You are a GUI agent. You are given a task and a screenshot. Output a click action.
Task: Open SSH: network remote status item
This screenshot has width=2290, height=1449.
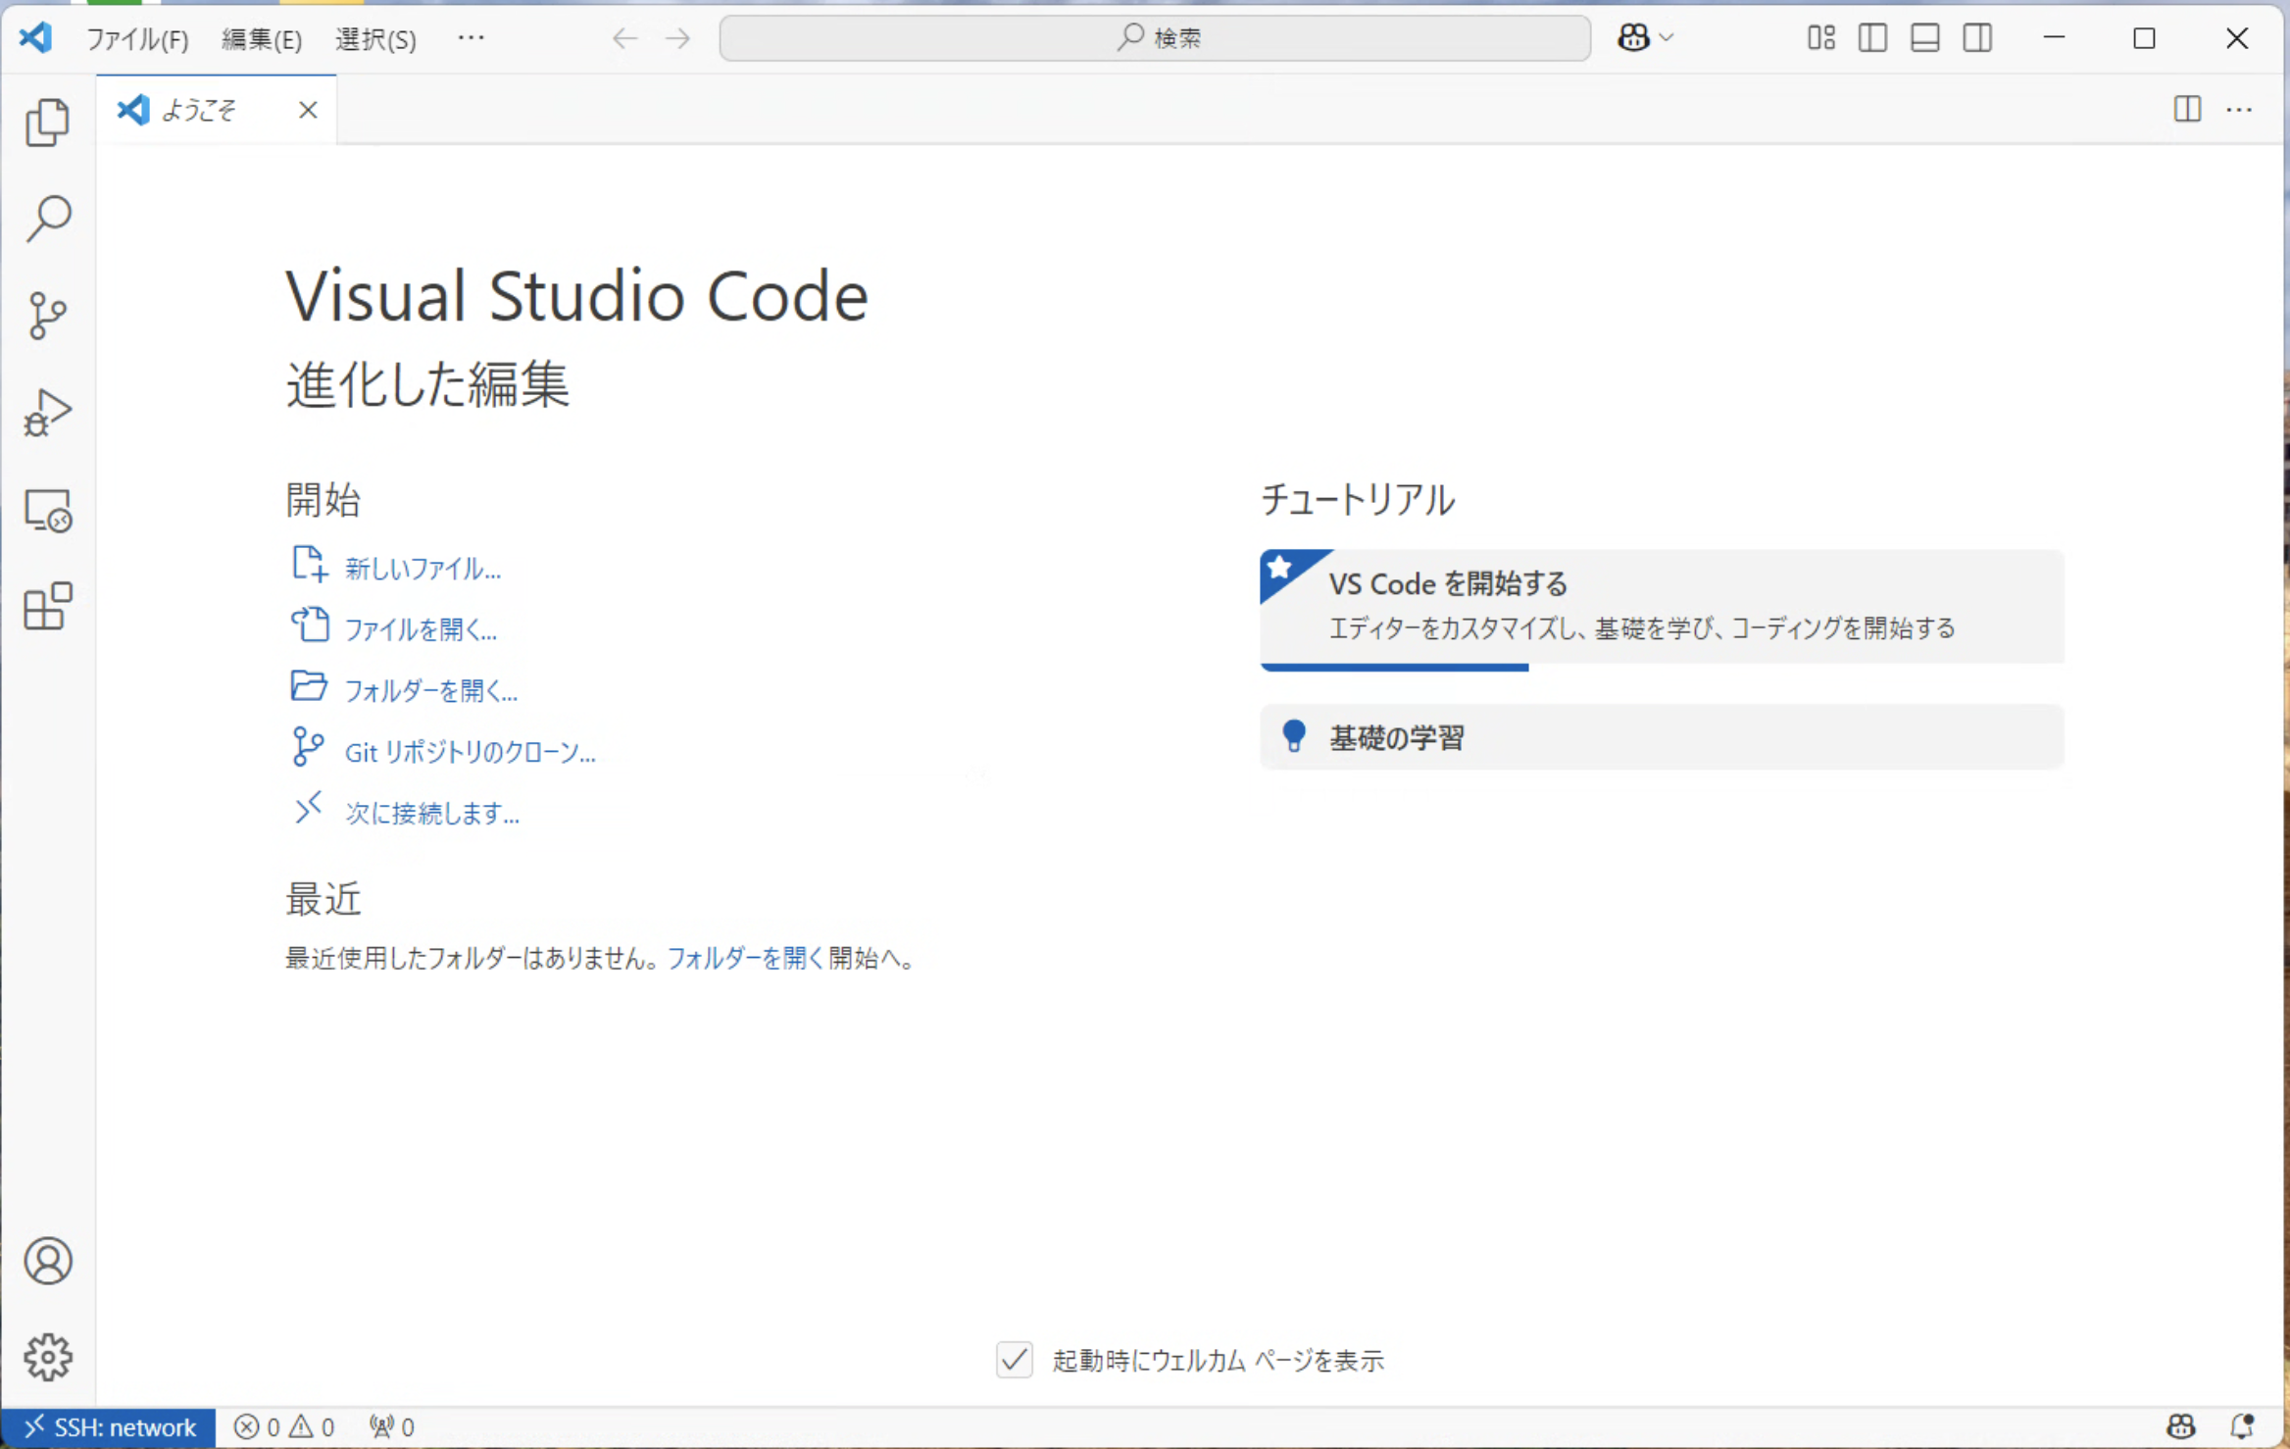point(109,1427)
